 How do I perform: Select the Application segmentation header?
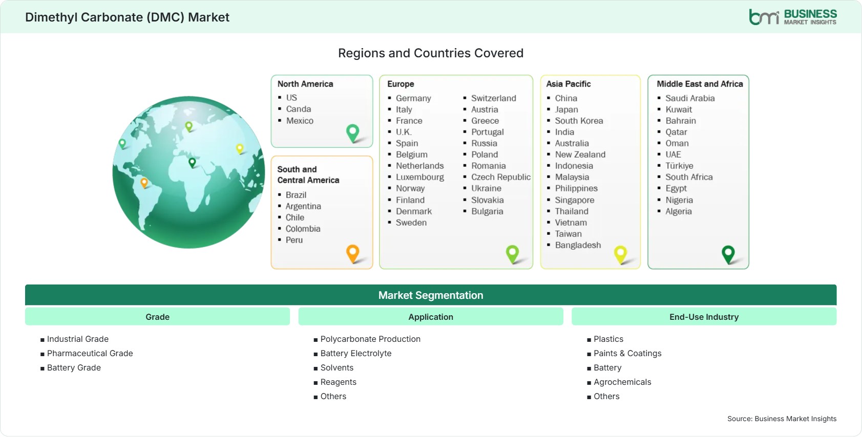point(431,317)
